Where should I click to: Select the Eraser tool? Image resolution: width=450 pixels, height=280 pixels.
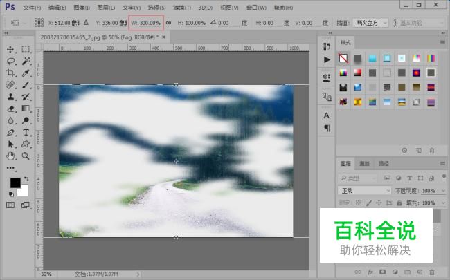click(x=10, y=109)
